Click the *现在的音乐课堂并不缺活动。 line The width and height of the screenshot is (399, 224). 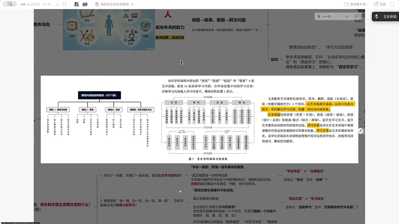pos(214,190)
